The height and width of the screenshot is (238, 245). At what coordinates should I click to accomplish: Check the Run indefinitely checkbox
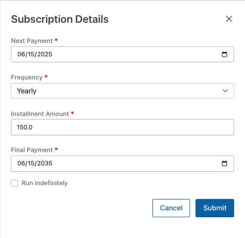tap(15, 183)
